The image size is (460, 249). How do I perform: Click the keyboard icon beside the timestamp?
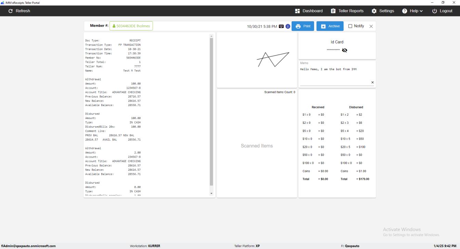pos(281,26)
